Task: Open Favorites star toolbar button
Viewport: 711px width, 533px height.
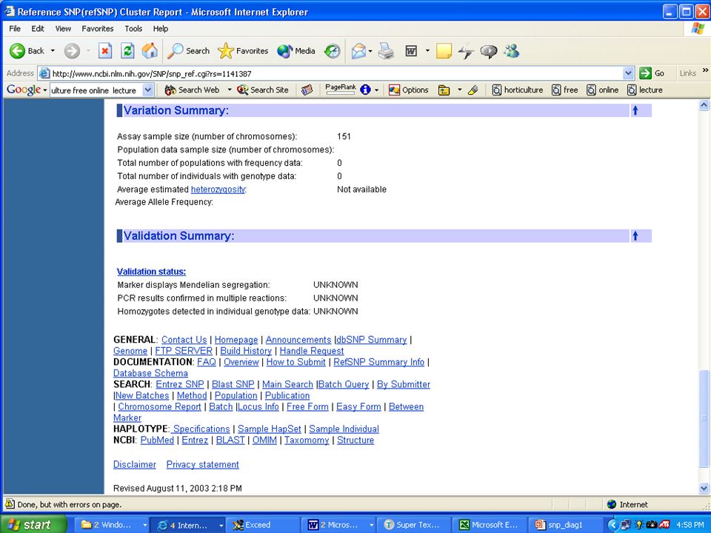Action: 243,51
